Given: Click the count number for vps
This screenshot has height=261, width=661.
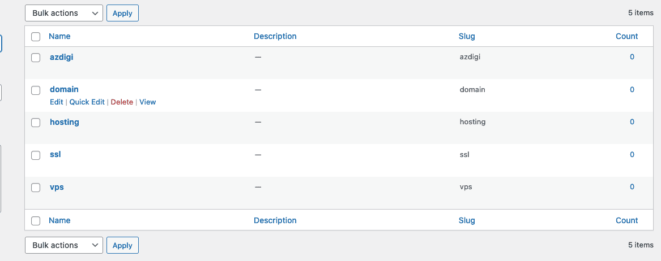Looking at the screenshot, I should point(632,187).
